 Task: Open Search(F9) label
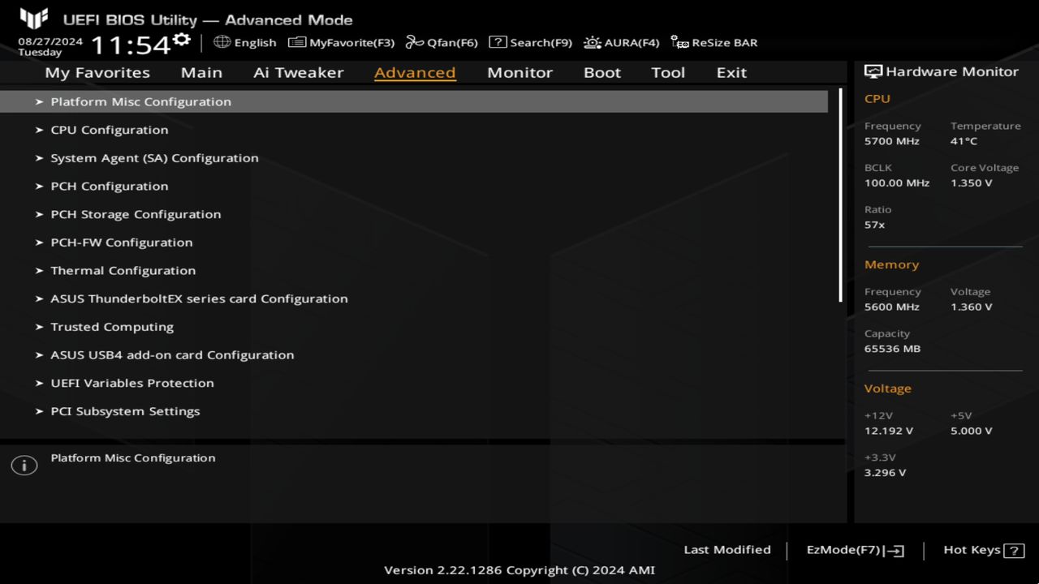(541, 43)
